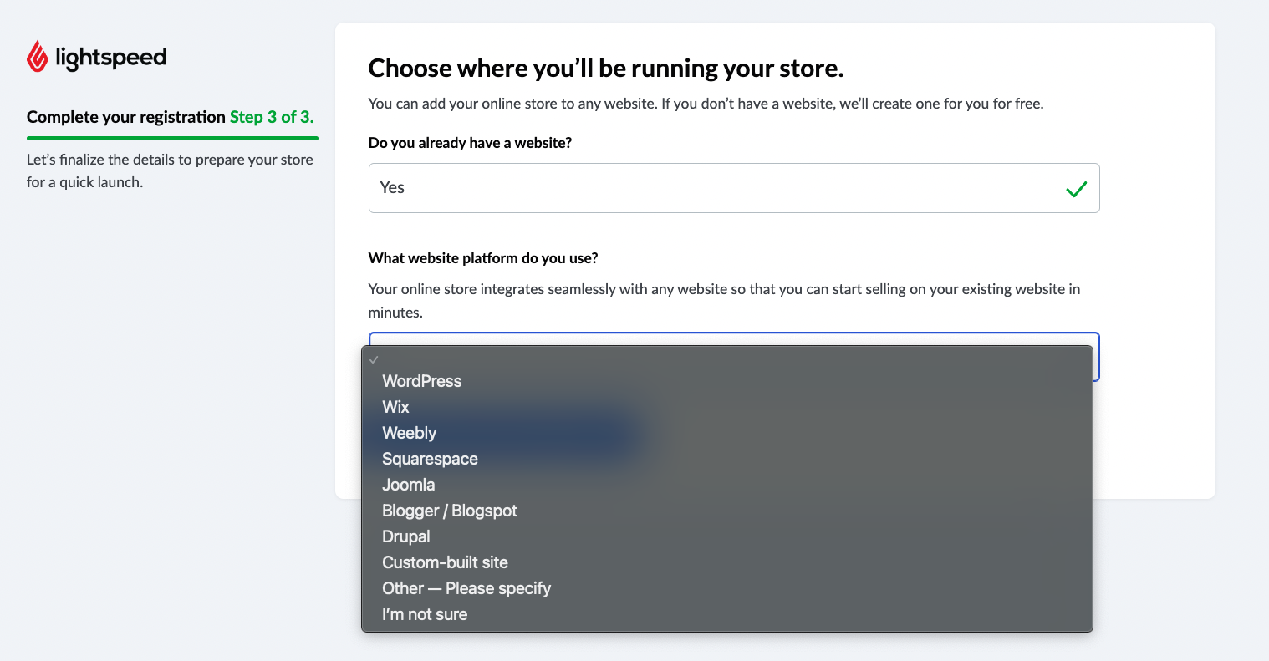Image resolution: width=1269 pixels, height=661 pixels.
Task: Select "I'm not sure" option
Action: click(x=727, y=614)
